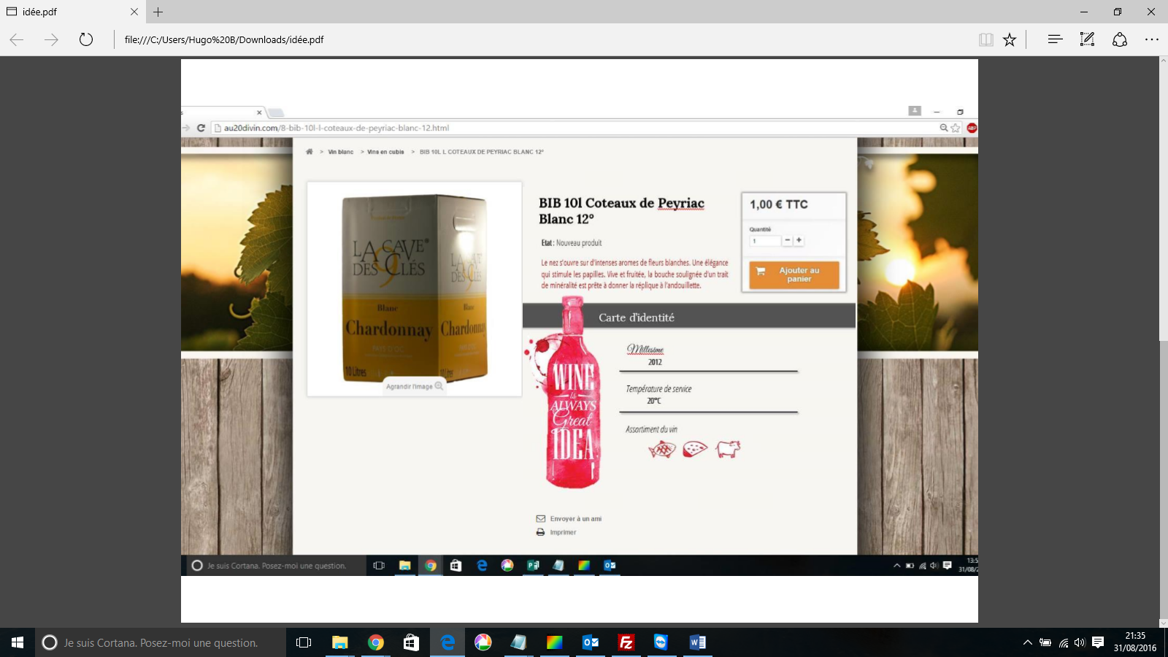Image resolution: width=1168 pixels, height=657 pixels.
Task: Open the rainbow-gradient app in the main taskbar
Action: click(x=554, y=642)
